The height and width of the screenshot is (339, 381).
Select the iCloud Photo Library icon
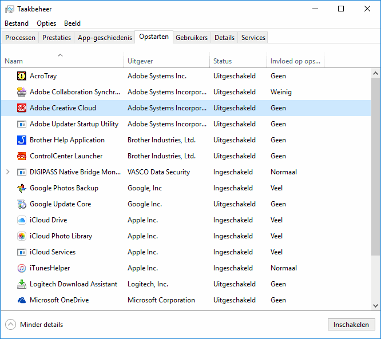(x=22, y=236)
